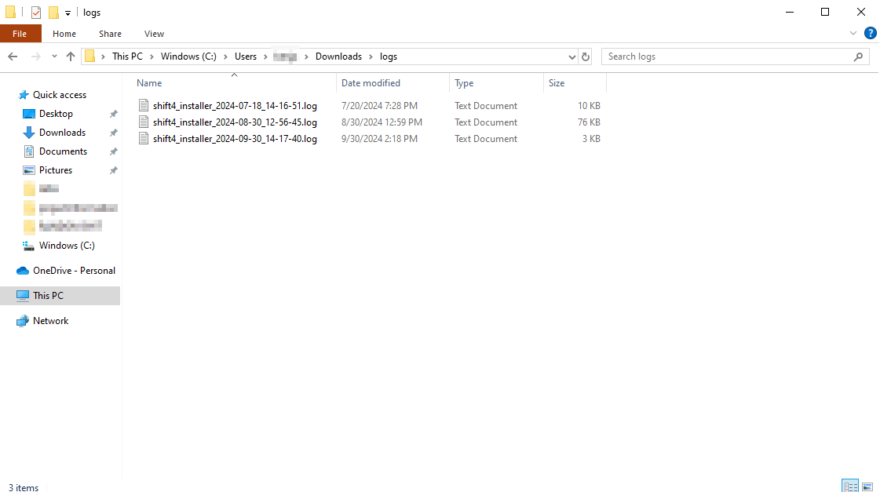Image resolution: width=880 pixels, height=492 pixels.
Task: Open Pictures in navigation pane
Action: 56,170
